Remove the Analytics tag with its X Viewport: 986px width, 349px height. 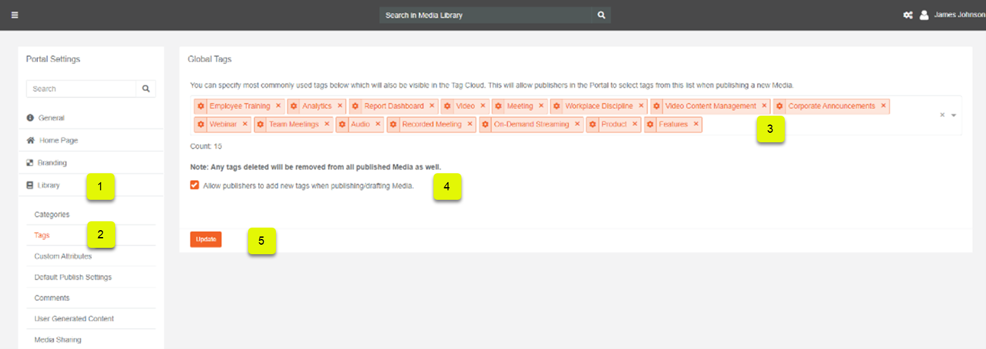pos(340,106)
